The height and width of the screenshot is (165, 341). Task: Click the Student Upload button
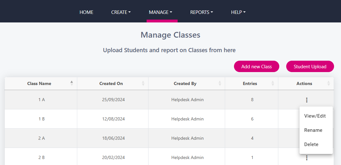(310, 66)
